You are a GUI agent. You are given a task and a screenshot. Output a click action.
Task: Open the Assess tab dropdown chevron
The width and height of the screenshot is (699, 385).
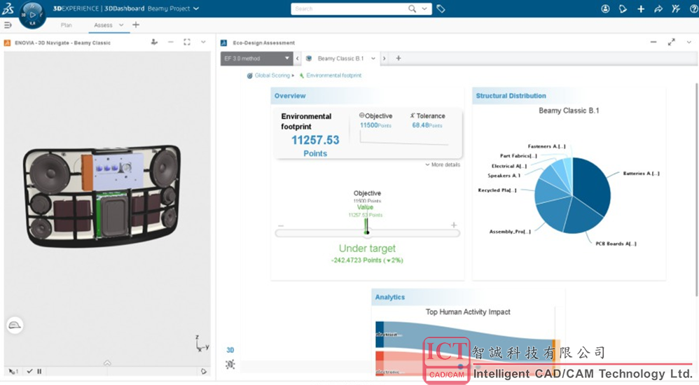pyautogui.click(x=121, y=25)
